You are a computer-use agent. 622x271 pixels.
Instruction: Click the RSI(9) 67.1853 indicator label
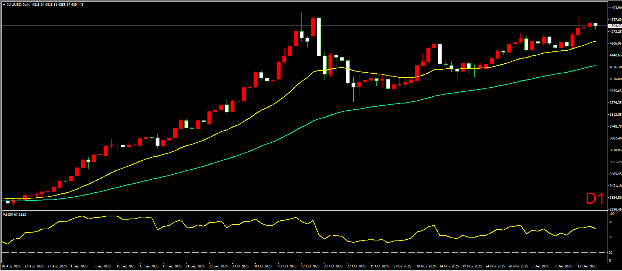(x=15, y=215)
